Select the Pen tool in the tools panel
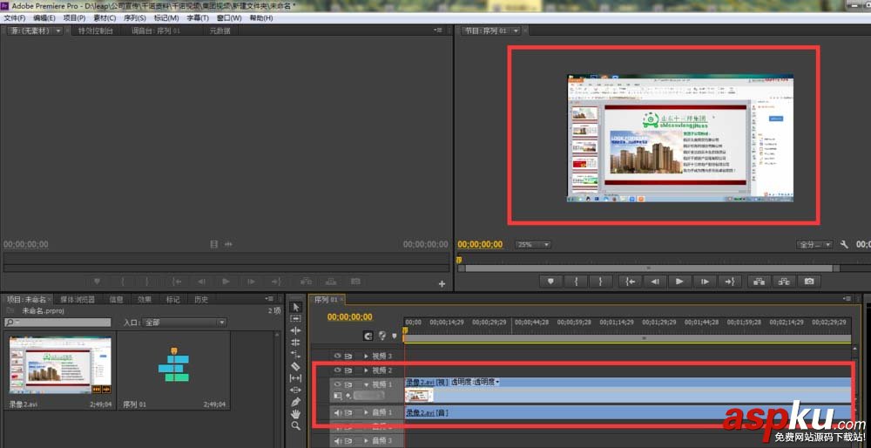This screenshot has width=871, height=448. coord(295,402)
